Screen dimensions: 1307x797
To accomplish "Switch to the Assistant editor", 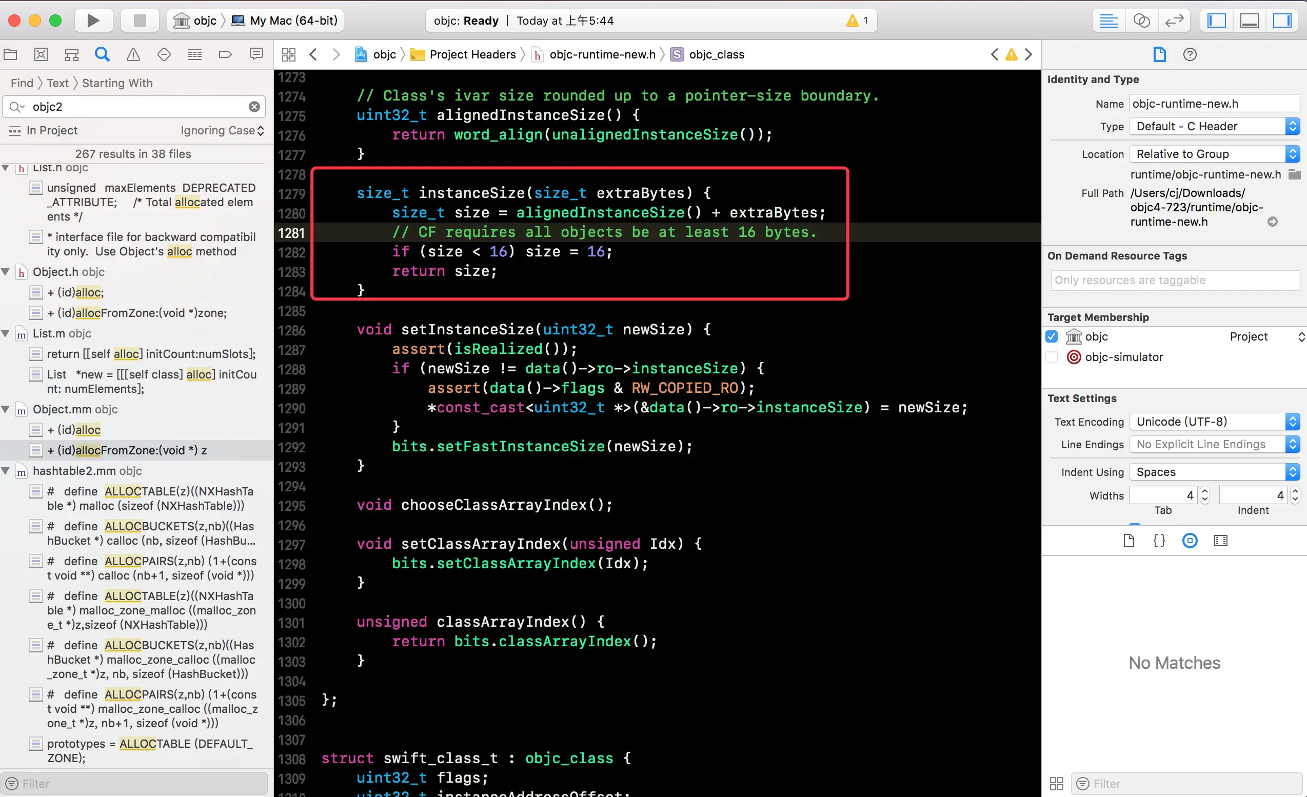I will (x=1141, y=21).
